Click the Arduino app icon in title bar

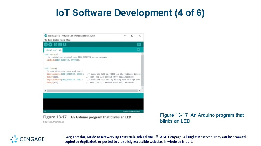click(x=46, y=36)
